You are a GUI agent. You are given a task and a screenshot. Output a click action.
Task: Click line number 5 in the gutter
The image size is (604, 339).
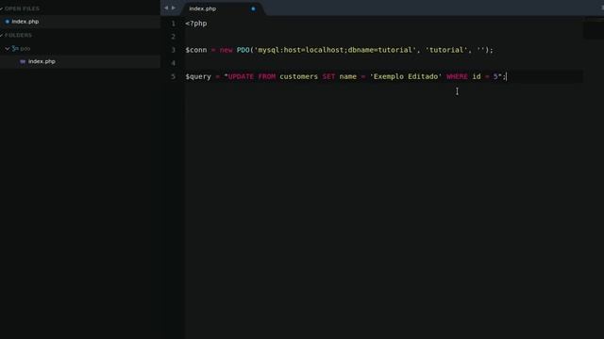[174, 76]
